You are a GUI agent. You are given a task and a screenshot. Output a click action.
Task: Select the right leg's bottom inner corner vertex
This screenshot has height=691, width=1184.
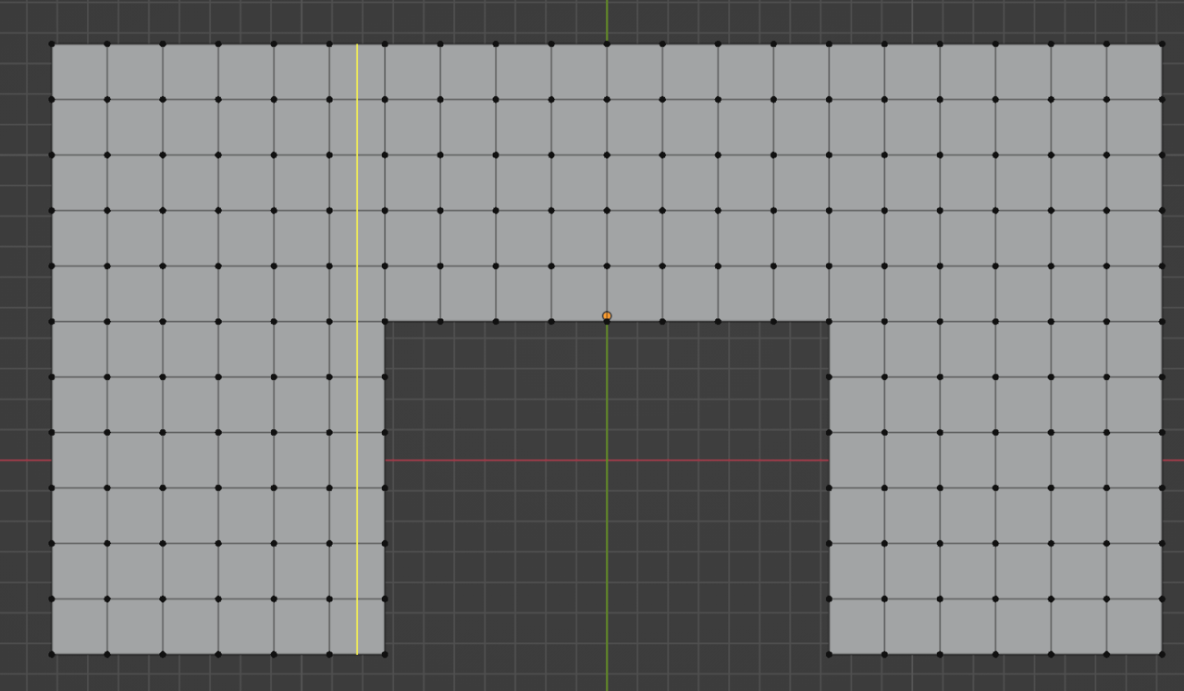tap(829, 654)
